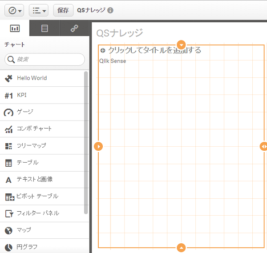Select the コンボ チャート label

point(34,129)
